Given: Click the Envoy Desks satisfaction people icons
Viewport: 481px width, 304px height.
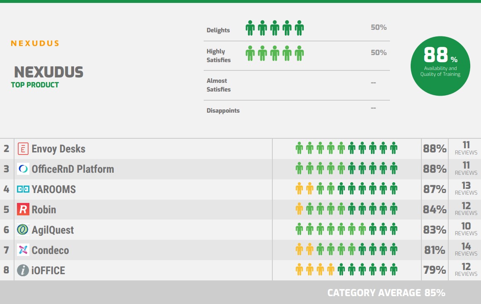Looking at the screenshot, I should coord(346,148).
